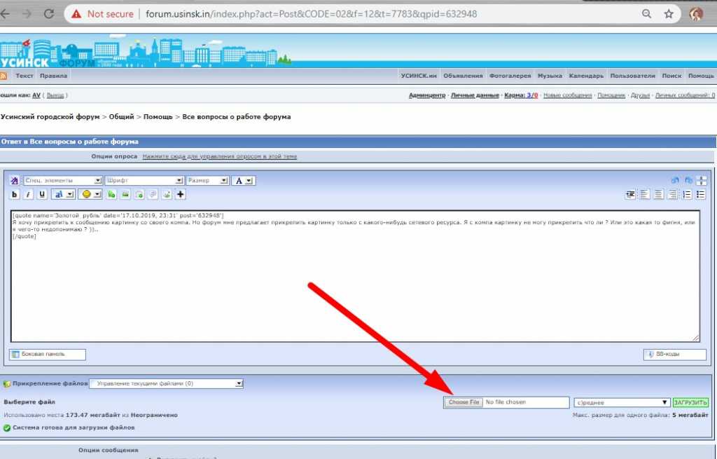The image size is (717, 459).
Task: Toggle bold formatting in the editor
Action: point(15,194)
